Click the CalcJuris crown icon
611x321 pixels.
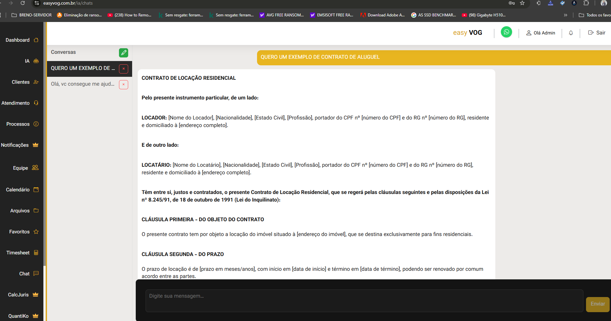[35, 295]
